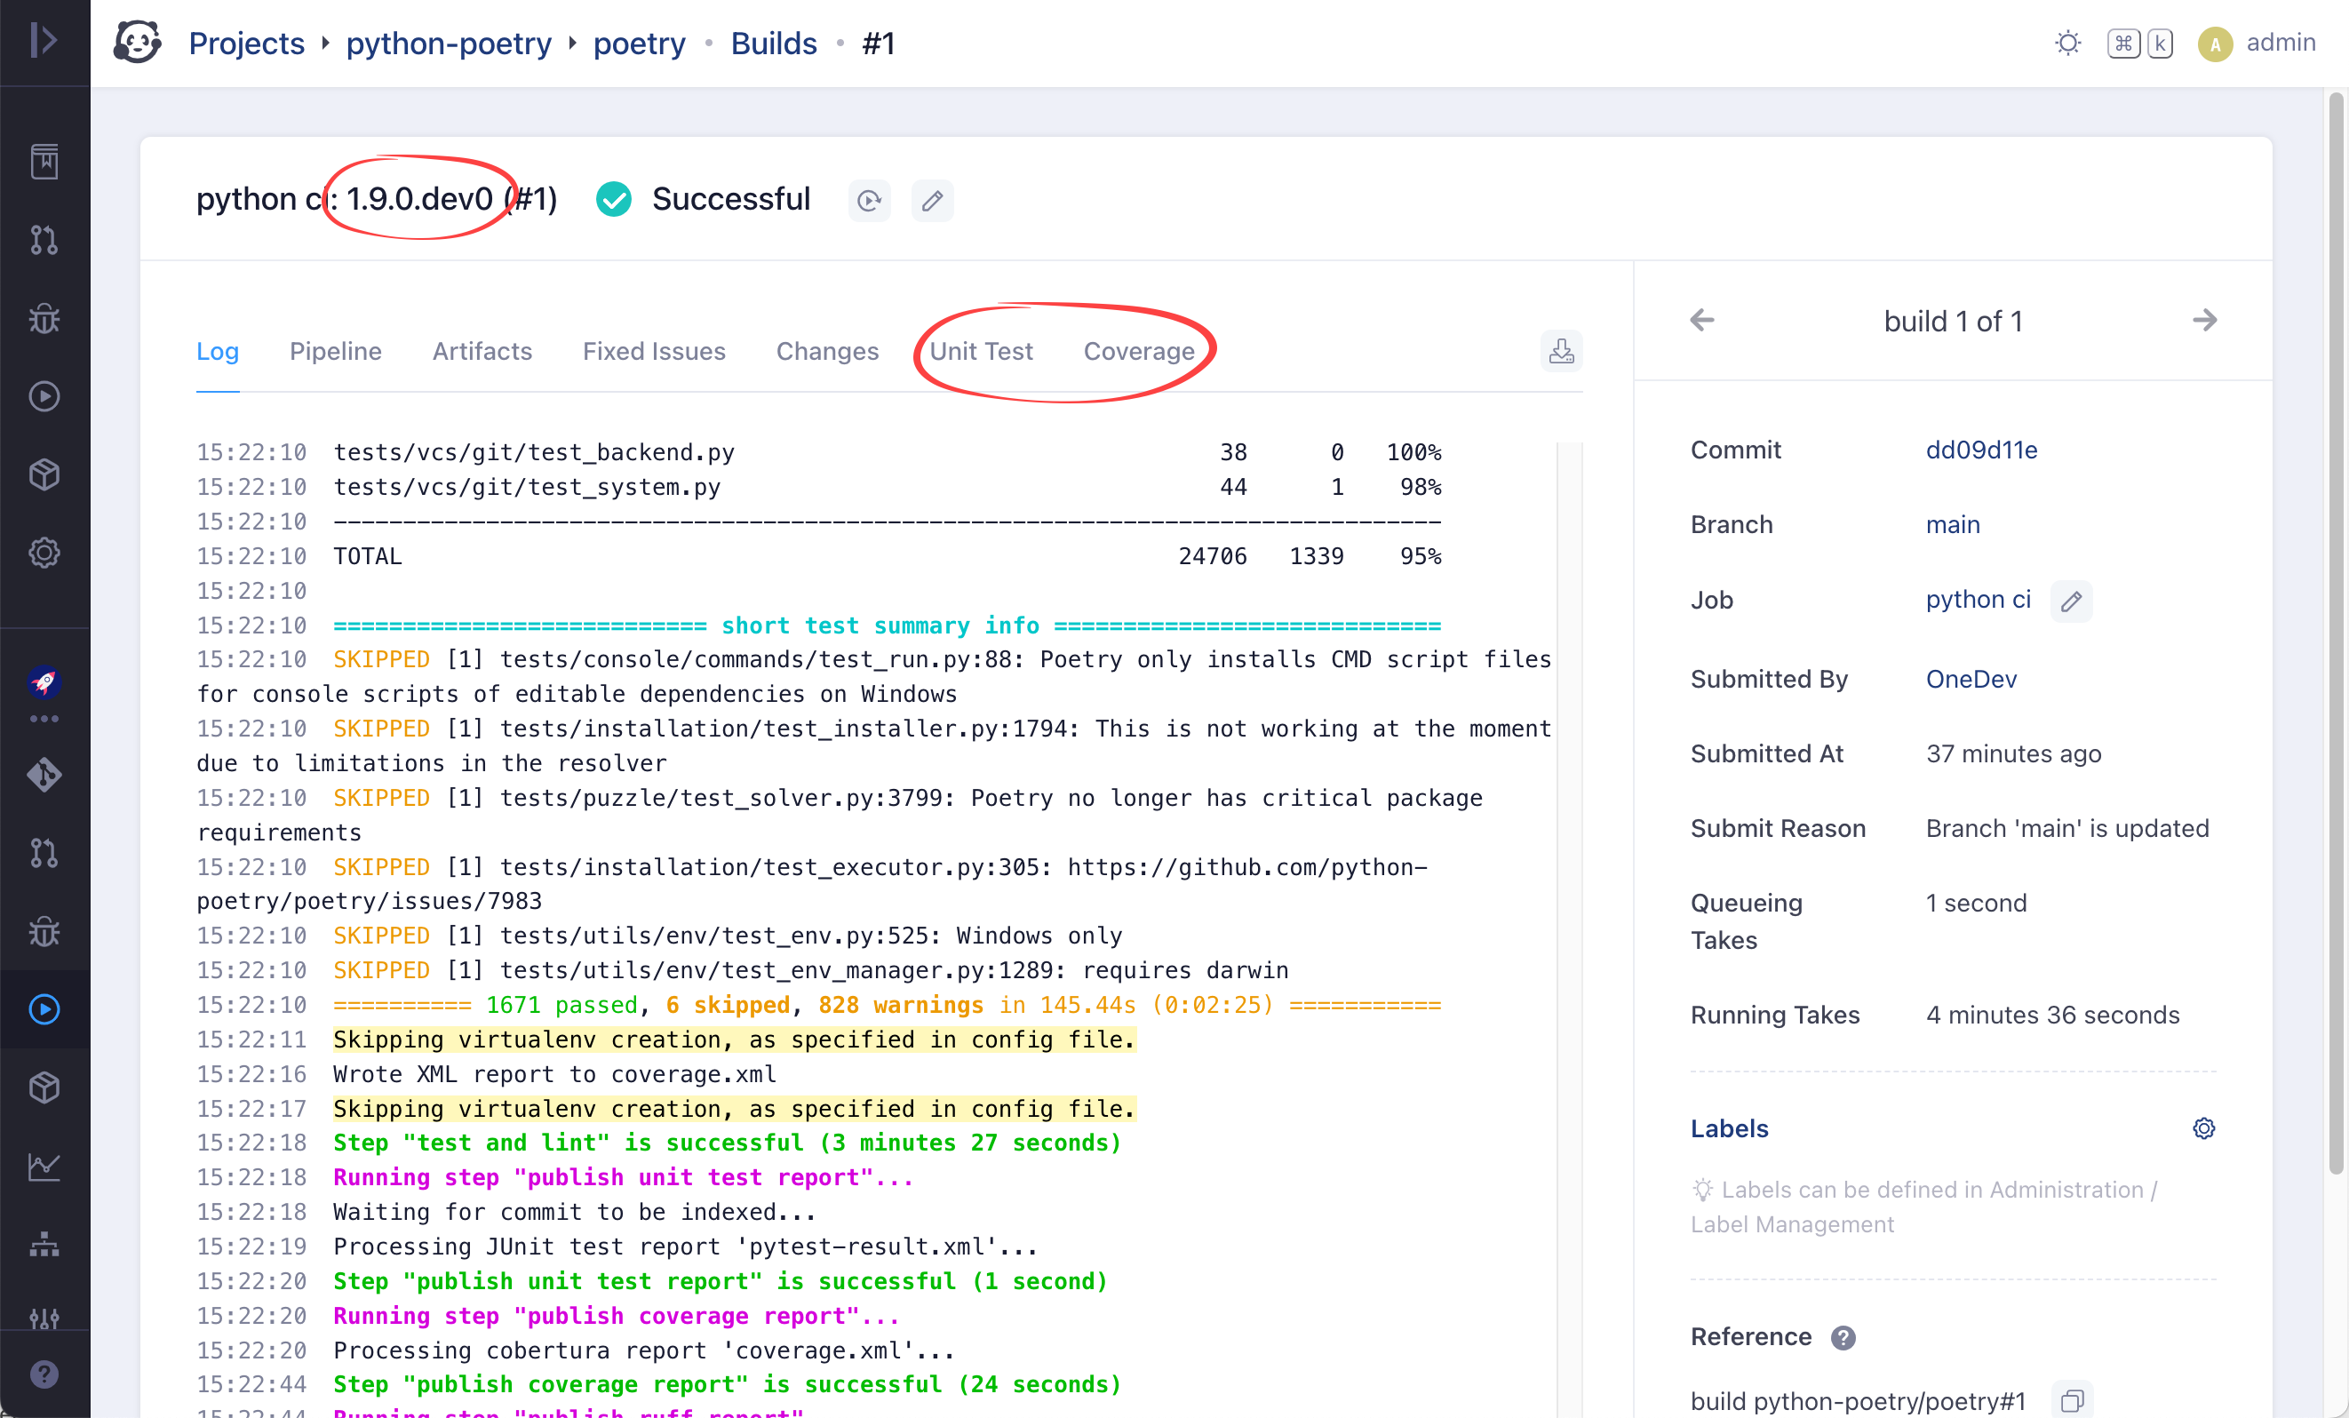Click the rebuild icon next to Successful
The height and width of the screenshot is (1418, 2349).
click(x=869, y=200)
